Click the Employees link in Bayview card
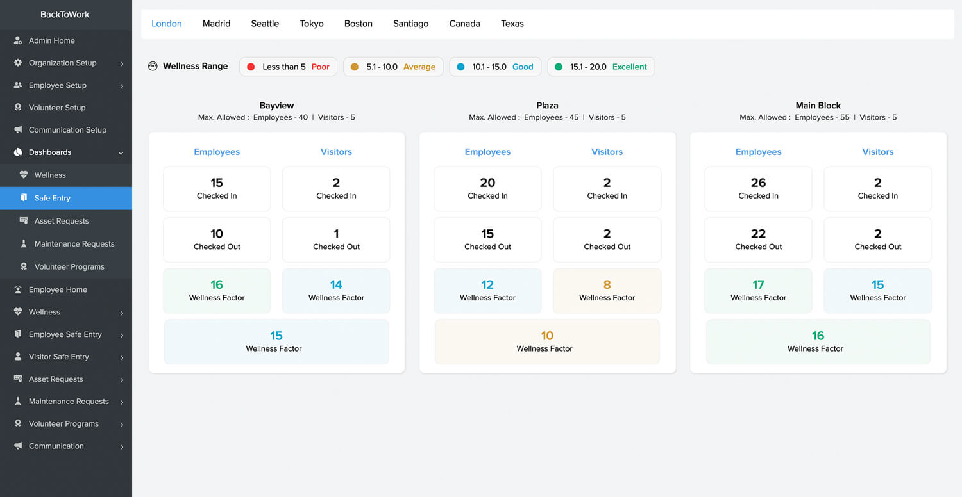Image resolution: width=962 pixels, height=497 pixels. [x=217, y=152]
